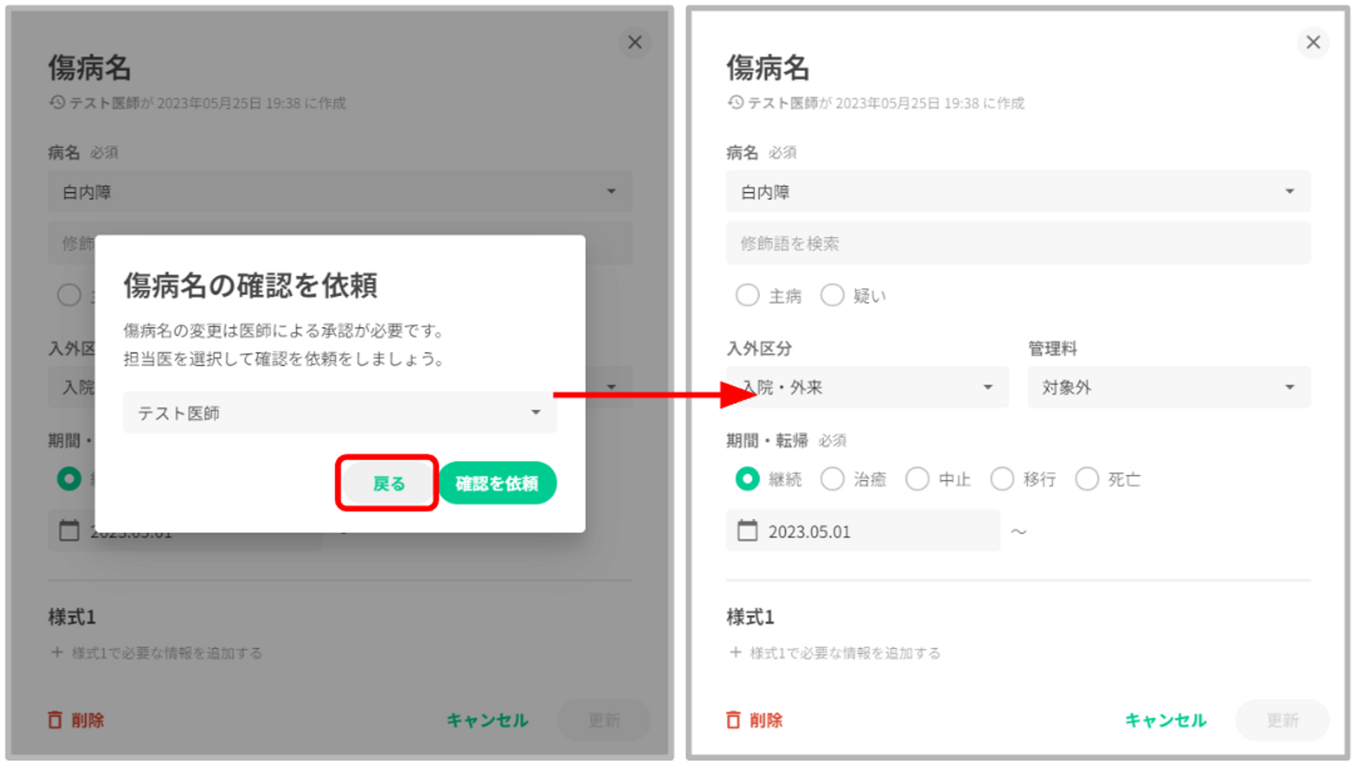This screenshot has height=763, width=1356.
Task: Open the 入院・外来 category dropdown
Action: [x=866, y=387]
